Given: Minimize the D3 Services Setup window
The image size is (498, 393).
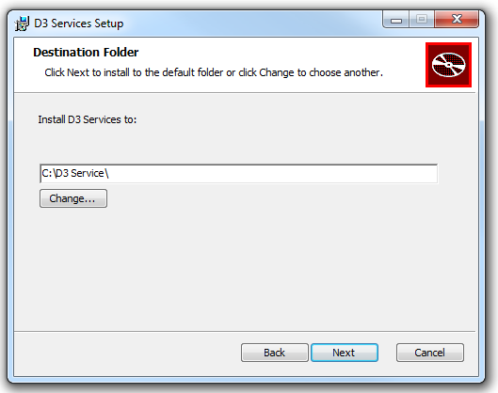Looking at the screenshot, I should tap(396, 20).
